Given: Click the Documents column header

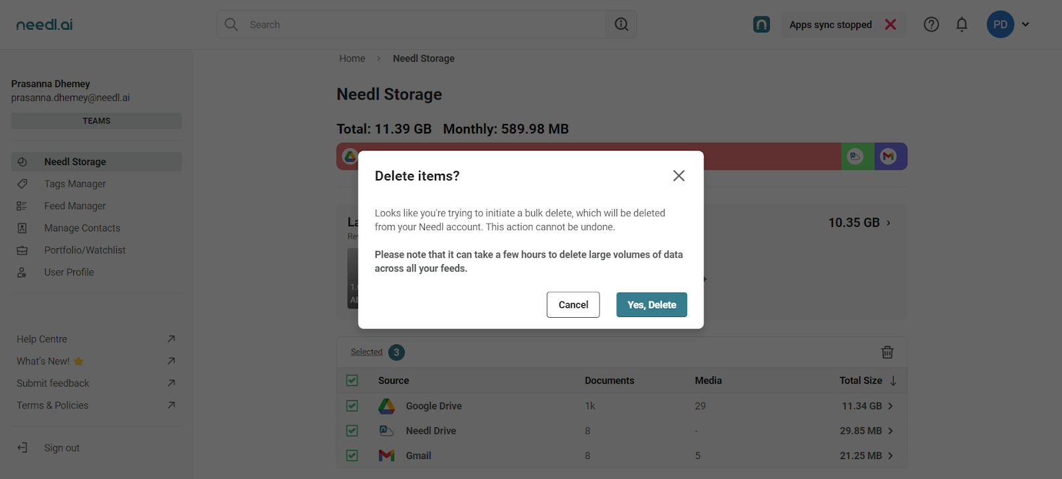Looking at the screenshot, I should tap(609, 381).
